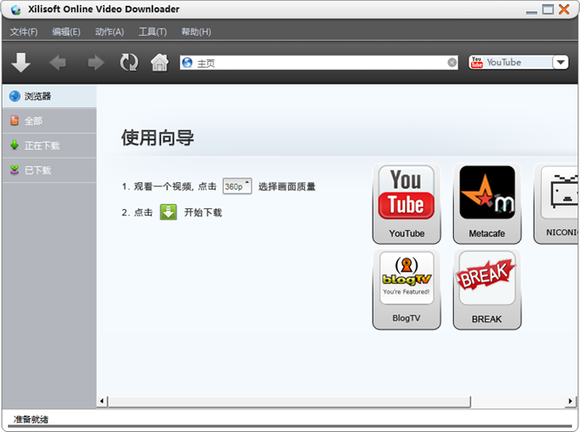Viewport: 580px width, 432px height.
Task: Open the 编辑(E) menu
Action: [x=66, y=32]
